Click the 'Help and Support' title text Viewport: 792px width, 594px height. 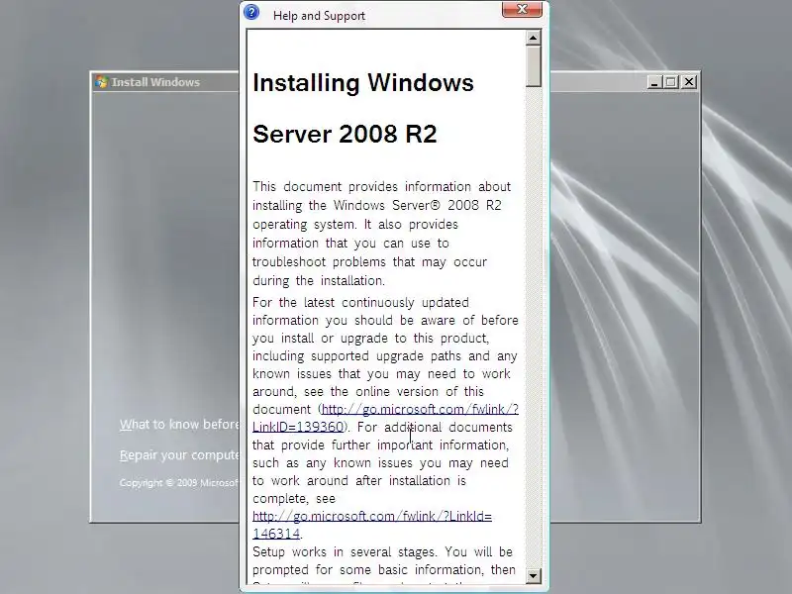(x=319, y=16)
